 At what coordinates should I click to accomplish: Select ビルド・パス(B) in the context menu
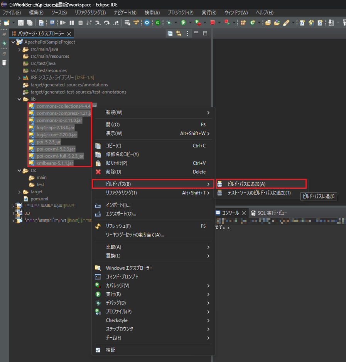153,184
